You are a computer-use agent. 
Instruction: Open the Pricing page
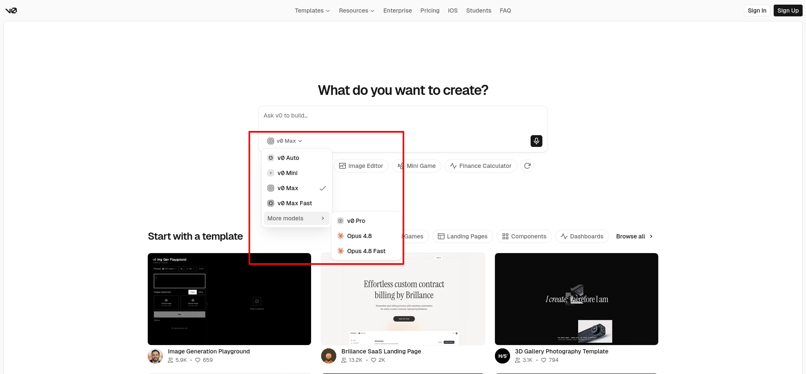pyautogui.click(x=430, y=10)
